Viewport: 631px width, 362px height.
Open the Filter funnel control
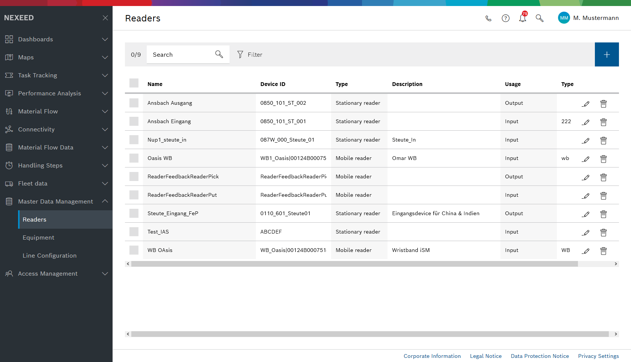coord(250,54)
